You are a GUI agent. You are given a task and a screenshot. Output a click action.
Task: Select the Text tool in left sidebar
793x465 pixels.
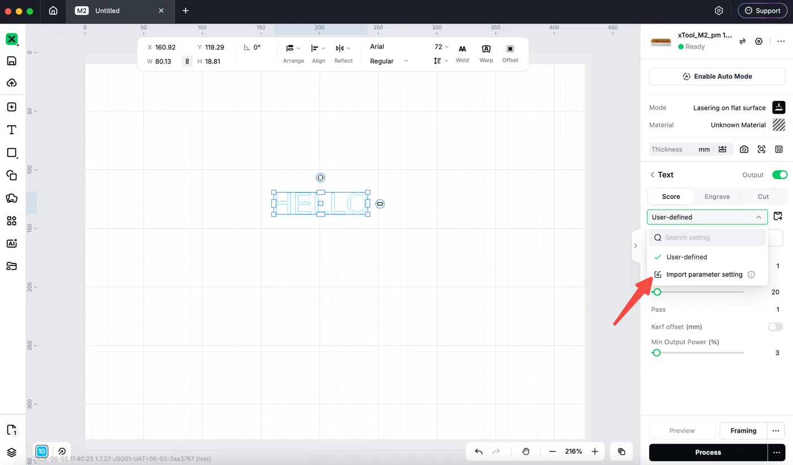point(11,130)
